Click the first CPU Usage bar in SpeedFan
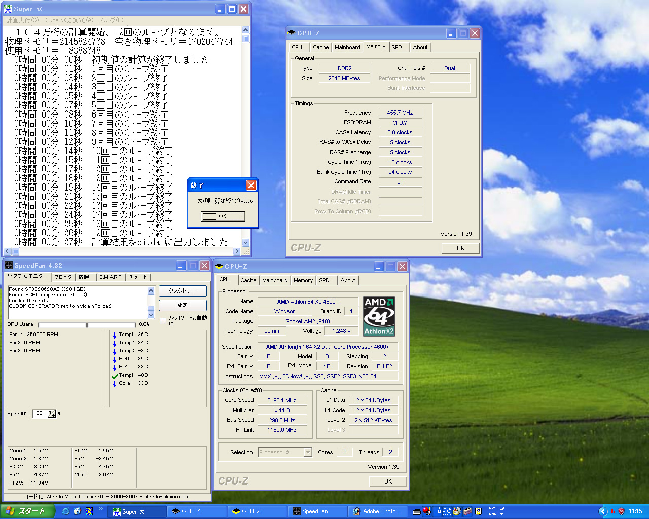 click(x=62, y=325)
